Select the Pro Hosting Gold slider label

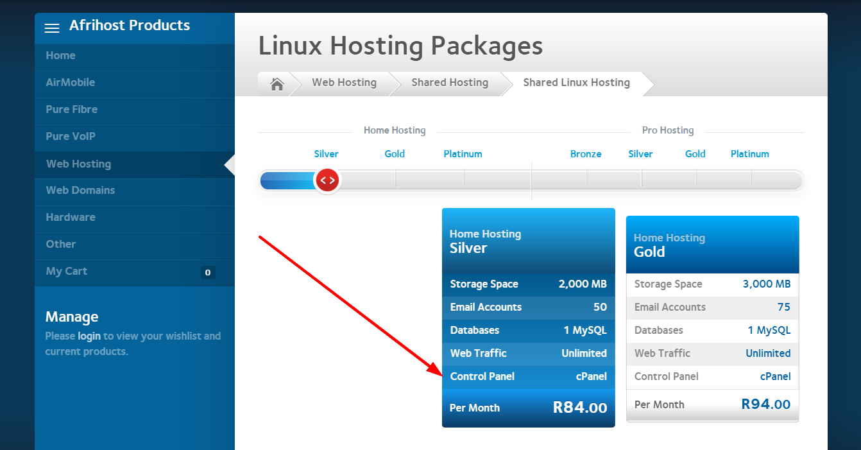(x=695, y=154)
